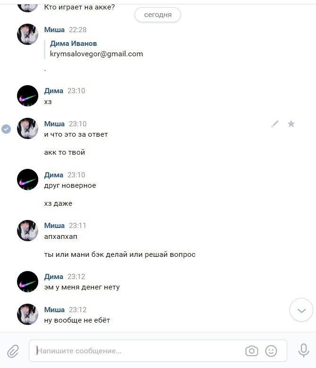Viewport: 316px width, 368px height.
Task: Open the quoted Дима Иванов sender name
Action: click(73, 44)
